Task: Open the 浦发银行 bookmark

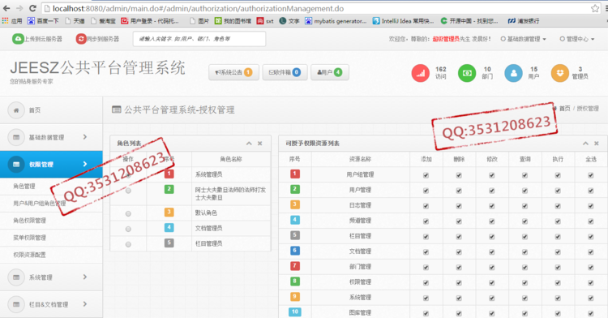Action: pyautogui.click(x=524, y=21)
